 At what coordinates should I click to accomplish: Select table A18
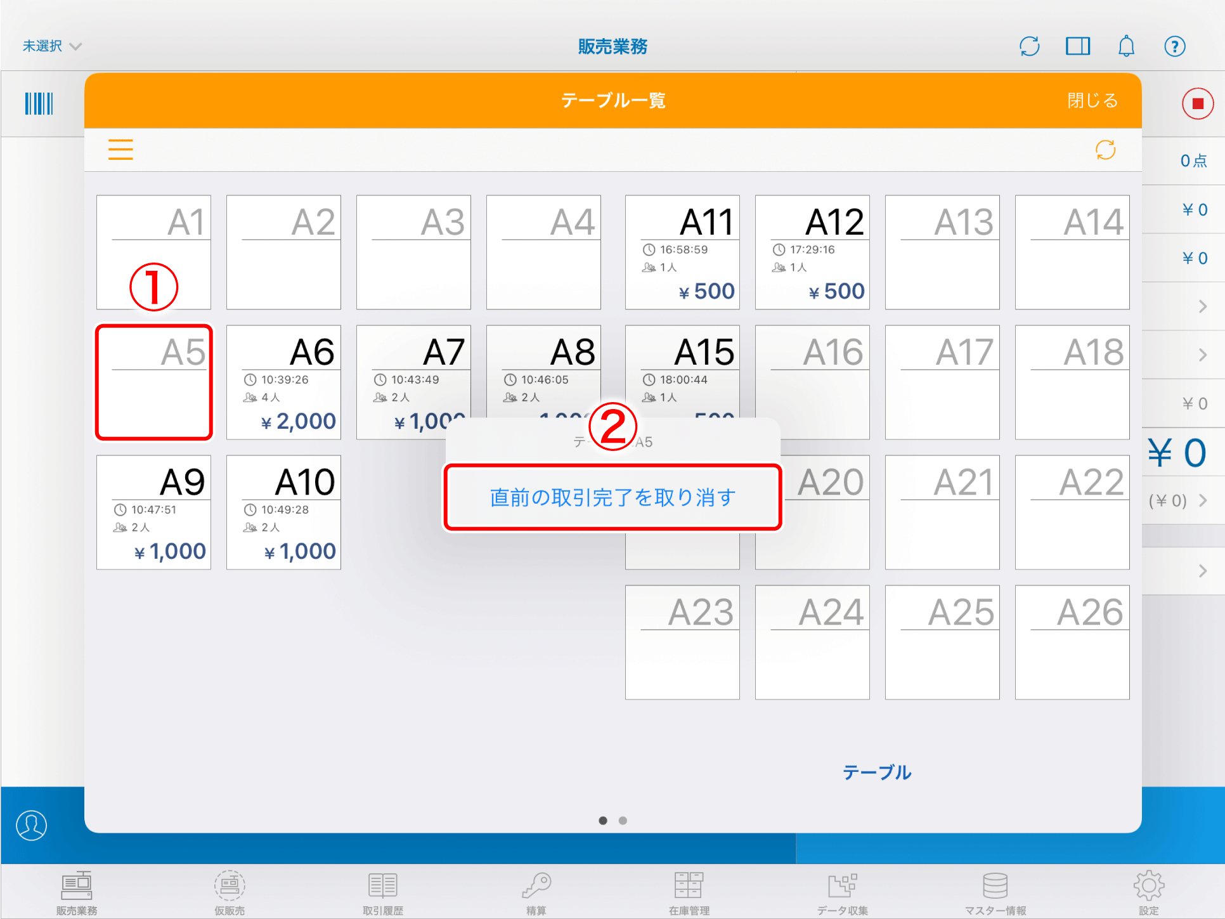(1072, 382)
